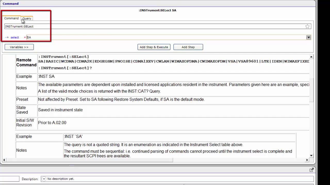This screenshot has height=185, width=330.
Task: Click the 'Remote Command' row label
Action: coord(26,62)
